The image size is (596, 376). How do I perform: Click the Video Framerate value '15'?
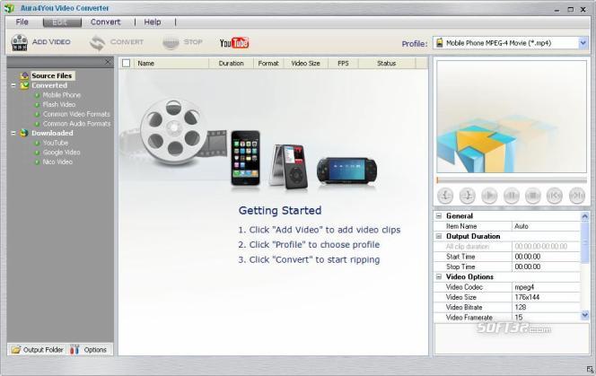click(x=546, y=318)
